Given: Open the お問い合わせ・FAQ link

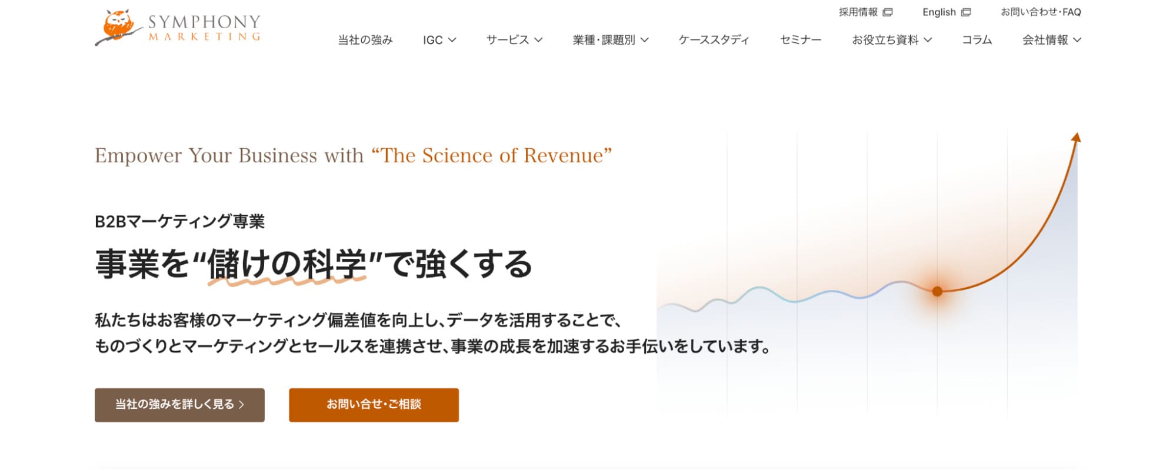Looking at the screenshot, I should point(1041,12).
